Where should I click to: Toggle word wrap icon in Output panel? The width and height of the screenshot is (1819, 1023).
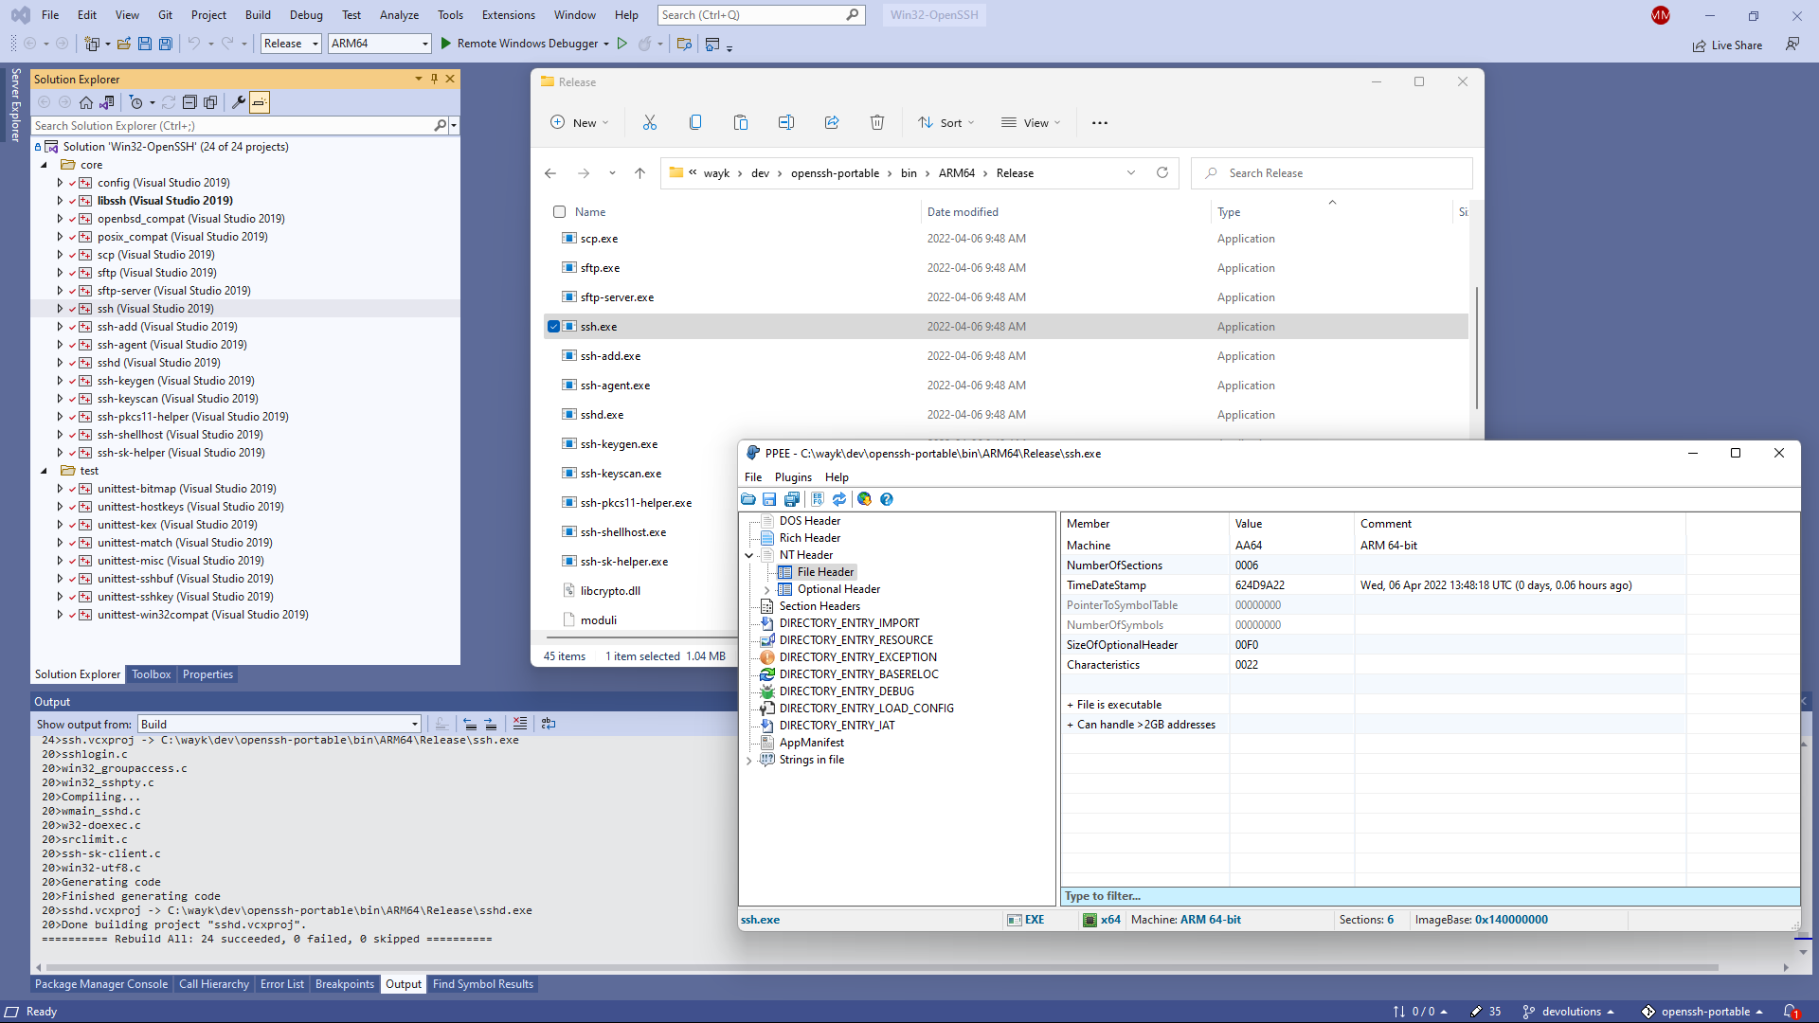pyautogui.click(x=549, y=724)
